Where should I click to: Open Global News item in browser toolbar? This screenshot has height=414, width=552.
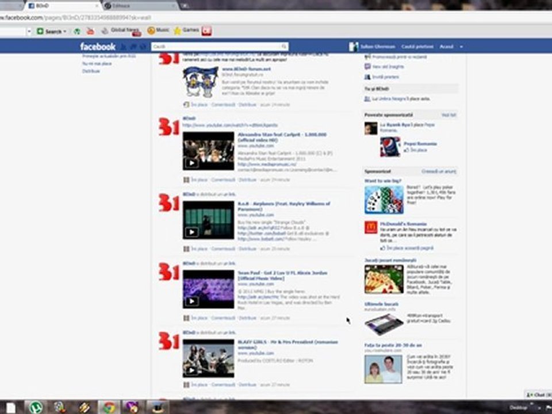121,31
